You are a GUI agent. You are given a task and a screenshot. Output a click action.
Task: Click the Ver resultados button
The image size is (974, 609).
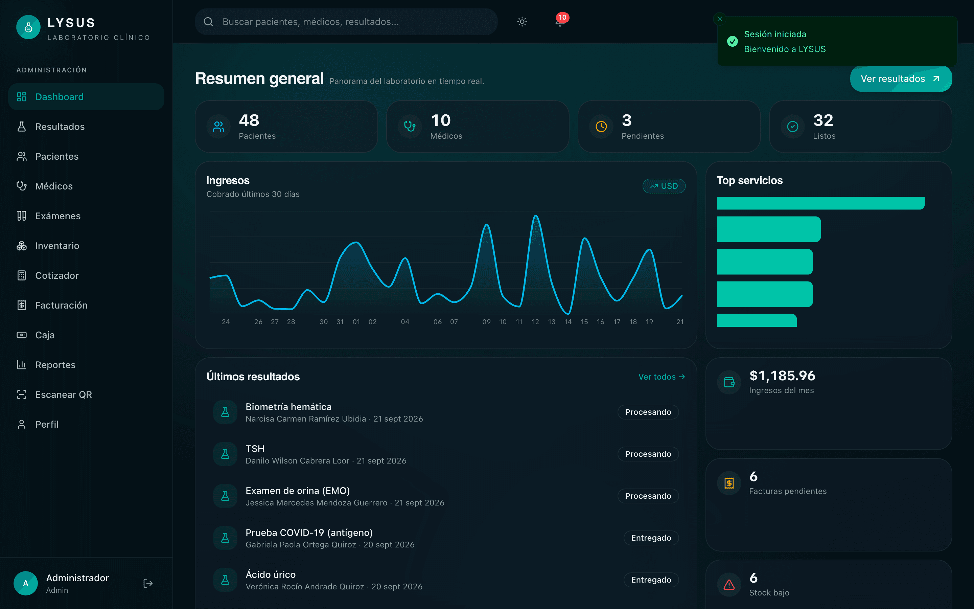(x=901, y=78)
